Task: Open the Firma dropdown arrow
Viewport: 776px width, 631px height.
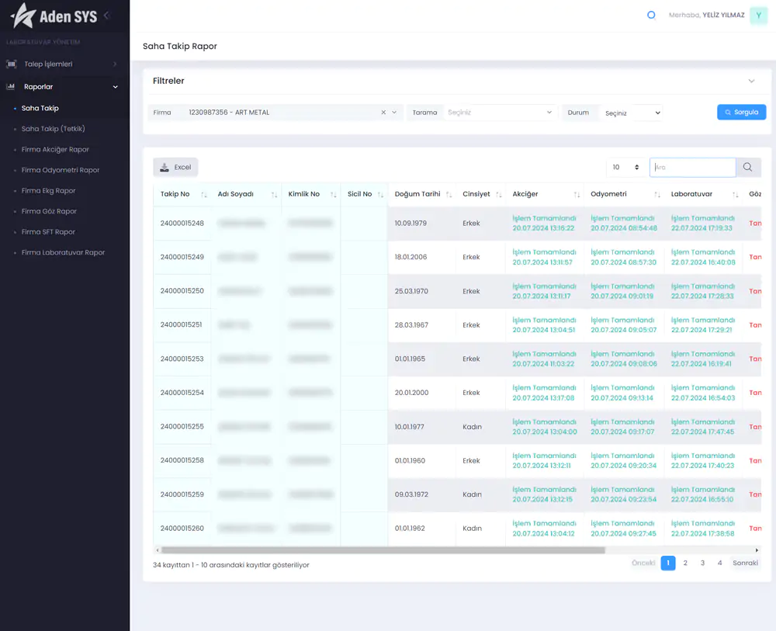Action: pyautogui.click(x=394, y=113)
